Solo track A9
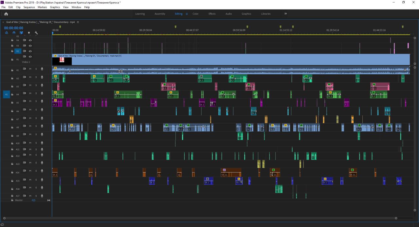Screen dimensions: 419x227 36,135
